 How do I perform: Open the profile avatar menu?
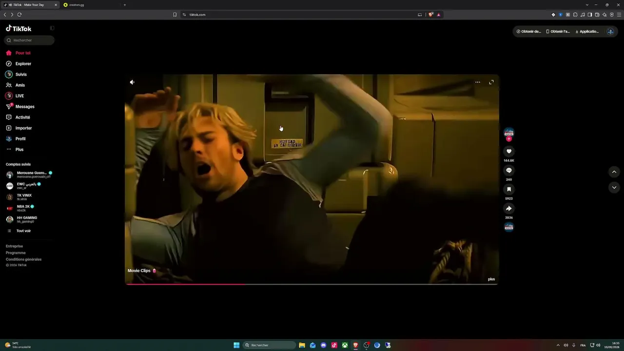(610, 32)
